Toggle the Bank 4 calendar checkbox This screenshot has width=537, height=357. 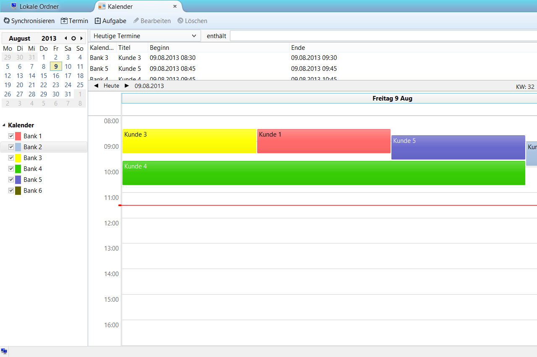[x=11, y=169]
